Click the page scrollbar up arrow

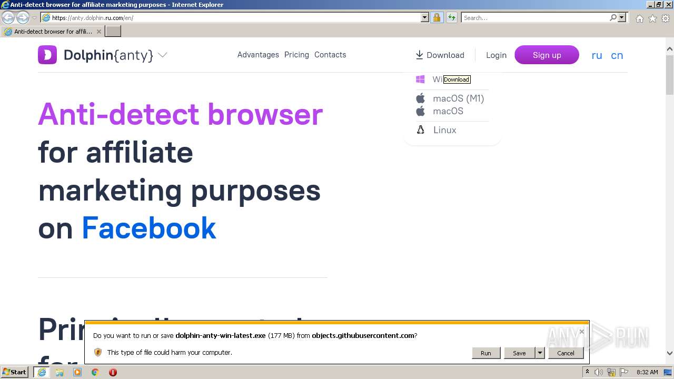(670, 49)
